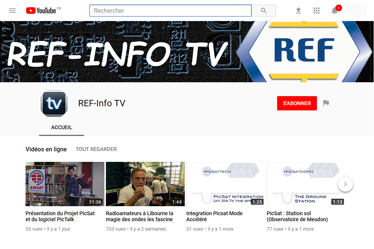The height and width of the screenshot is (249, 374).
Task: Open title Présentation du Projet PicSat
Action: (x=60, y=216)
